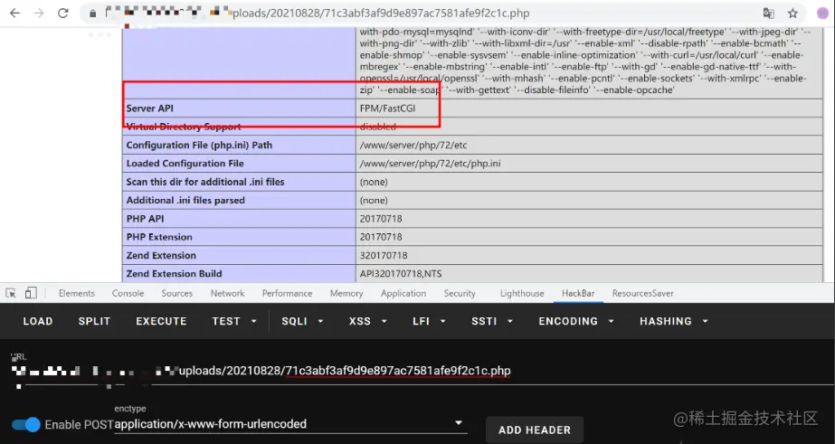The height and width of the screenshot is (444, 835).
Task: Toggle the Enable POST switch
Action: coord(25,424)
